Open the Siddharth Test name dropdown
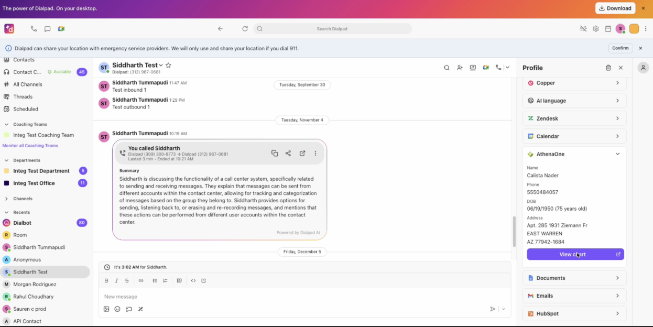Image resolution: width=653 pixels, height=327 pixels. point(161,66)
